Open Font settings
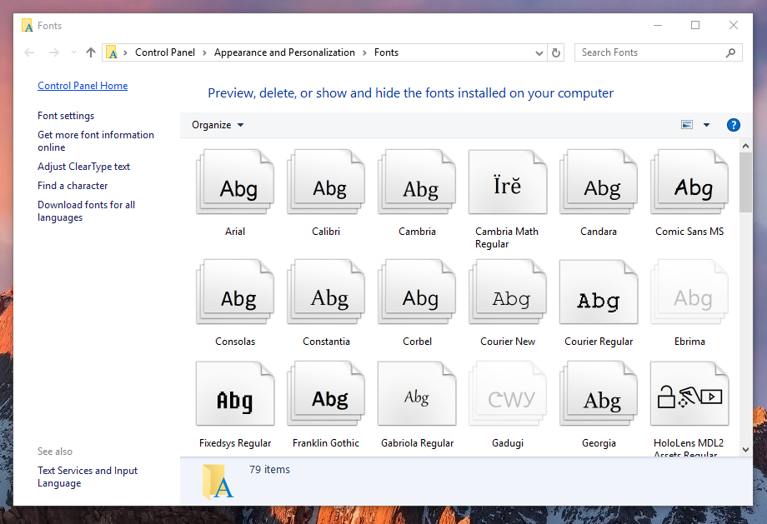The image size is (767, 524). coord(66,115)
